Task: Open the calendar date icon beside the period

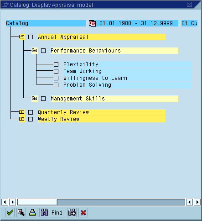Action: point(93,23)
